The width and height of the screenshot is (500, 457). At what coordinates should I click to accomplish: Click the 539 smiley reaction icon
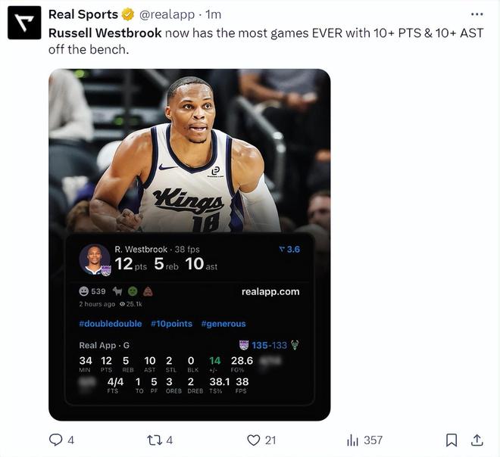84,291
